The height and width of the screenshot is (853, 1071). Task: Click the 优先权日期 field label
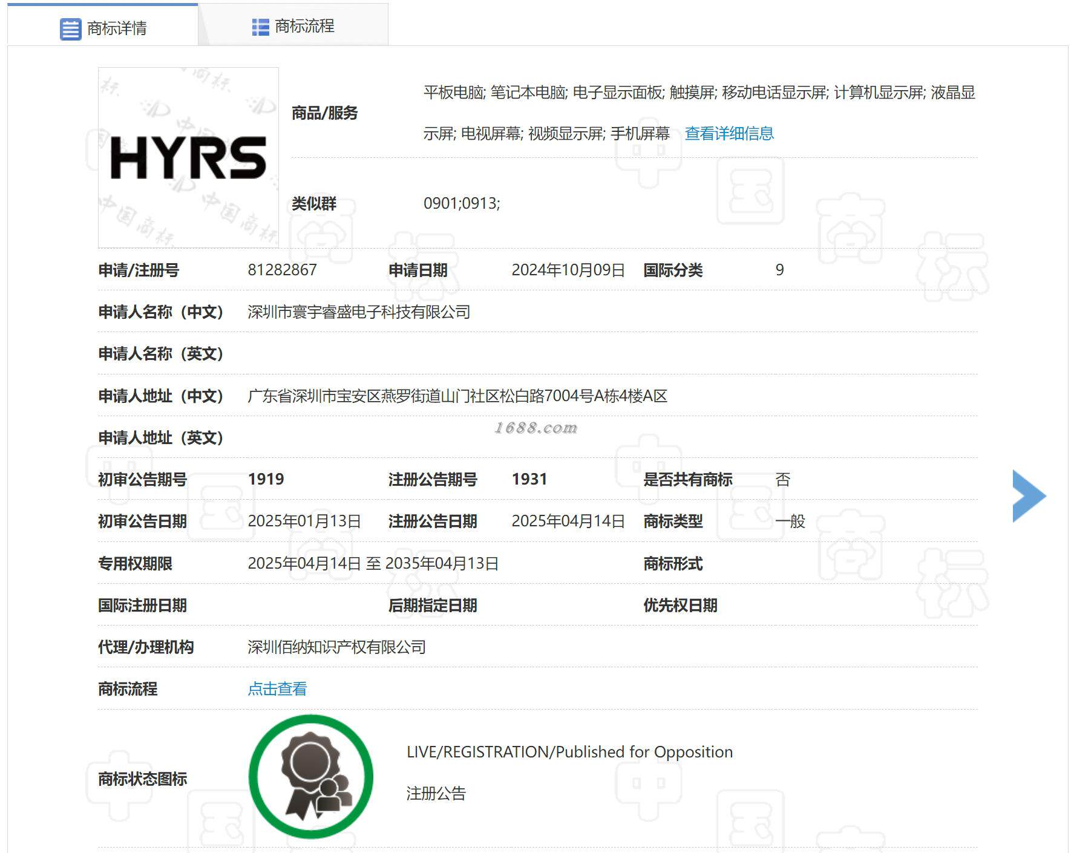click(680, 606)
